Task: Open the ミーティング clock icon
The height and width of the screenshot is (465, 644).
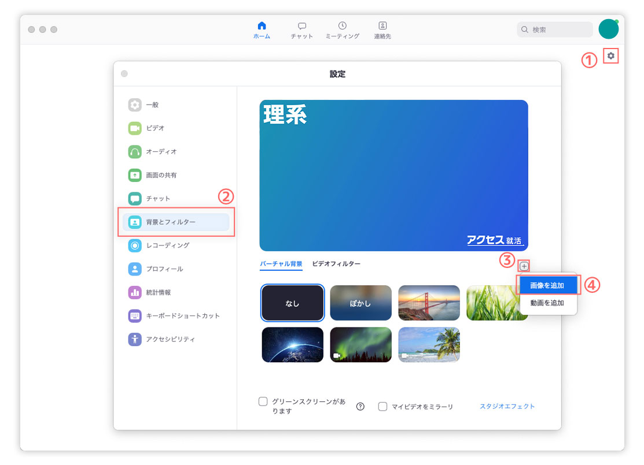Action: [342, 26]
